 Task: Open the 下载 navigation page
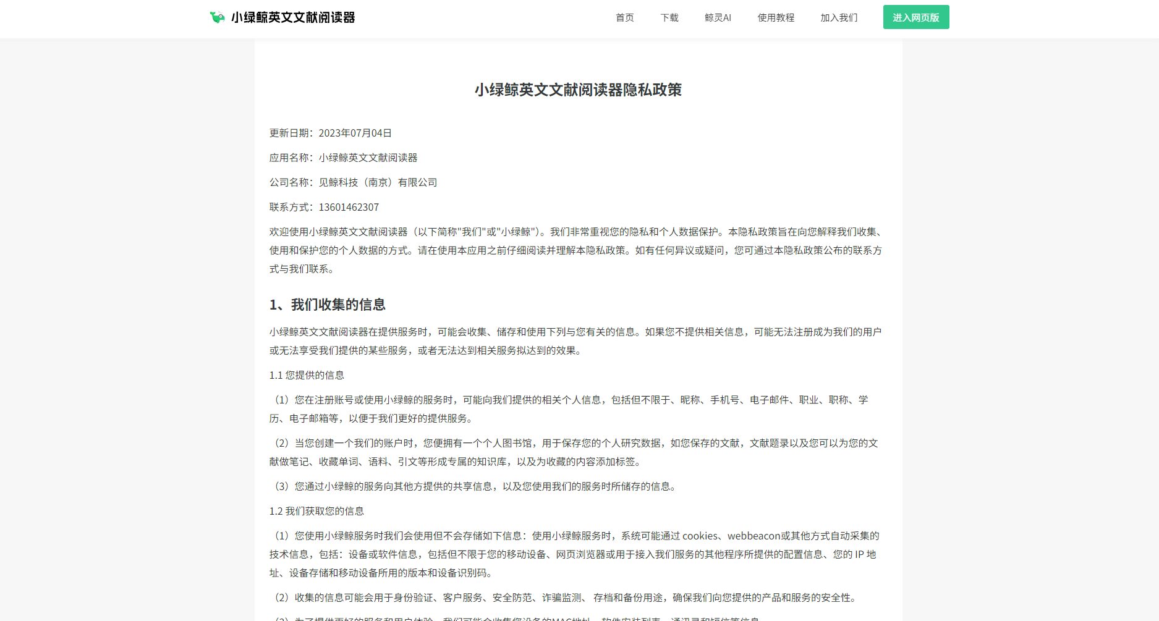669,17
